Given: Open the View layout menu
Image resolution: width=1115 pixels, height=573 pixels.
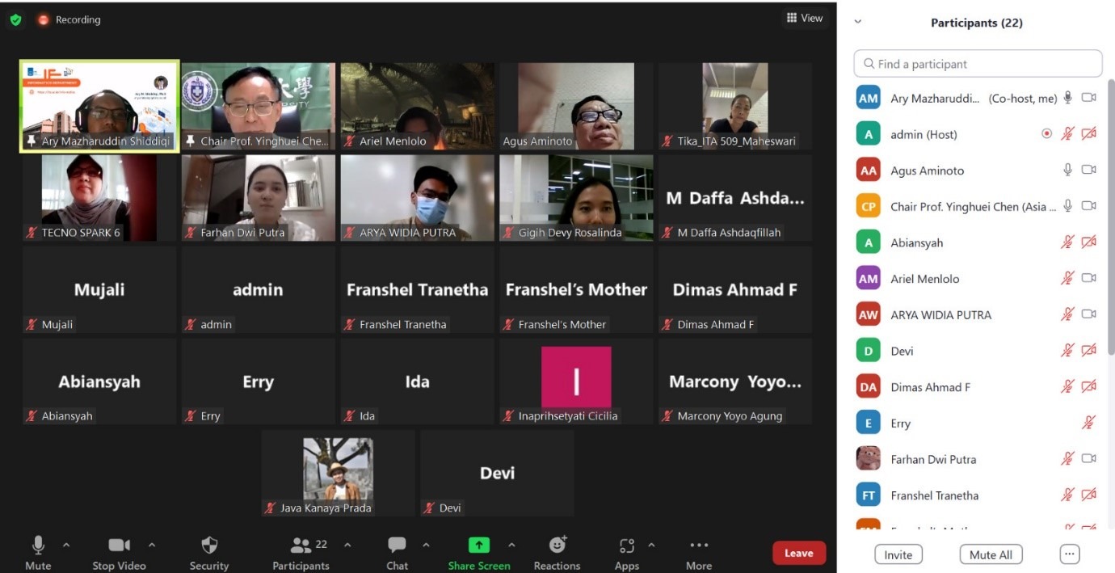Looking at the screenshot, I should (x=805, y=18).
